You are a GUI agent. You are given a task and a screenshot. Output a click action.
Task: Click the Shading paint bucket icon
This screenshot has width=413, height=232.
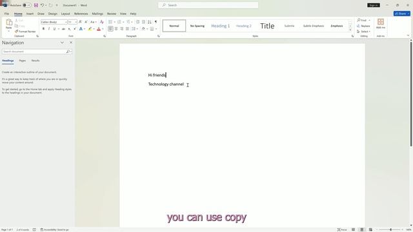click(x=143, y=28)
